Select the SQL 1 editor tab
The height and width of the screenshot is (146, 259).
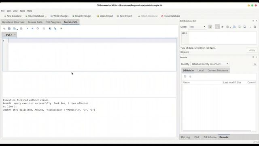9,34
